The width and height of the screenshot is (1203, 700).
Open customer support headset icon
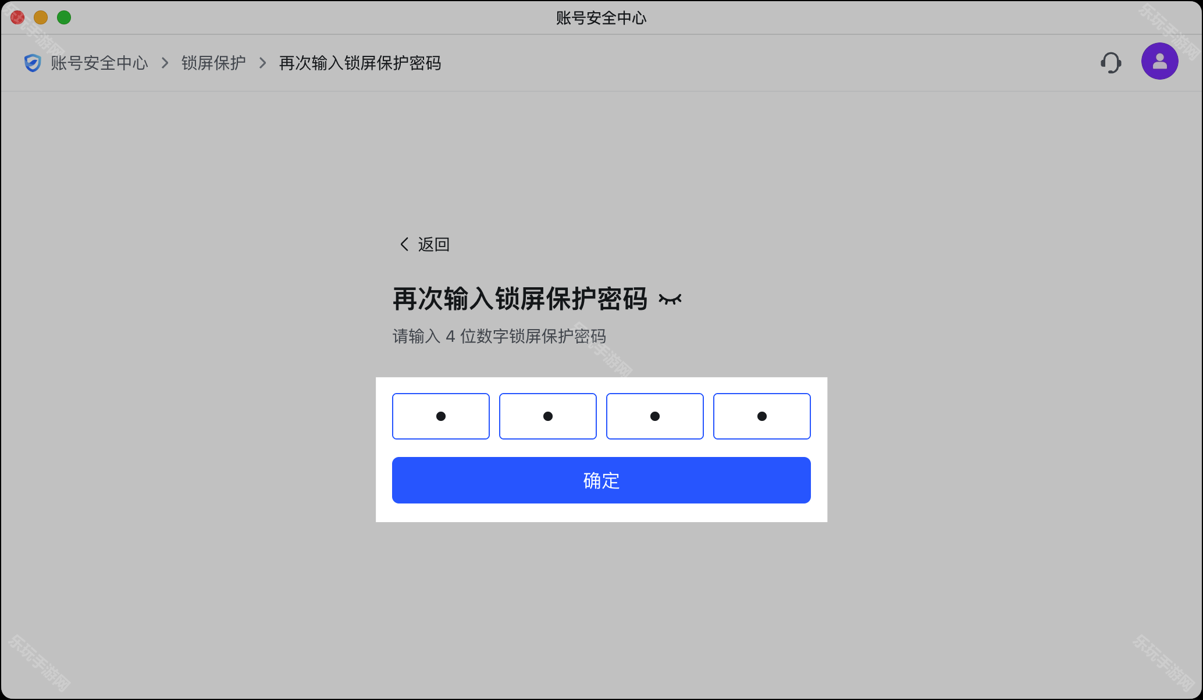1111,63
